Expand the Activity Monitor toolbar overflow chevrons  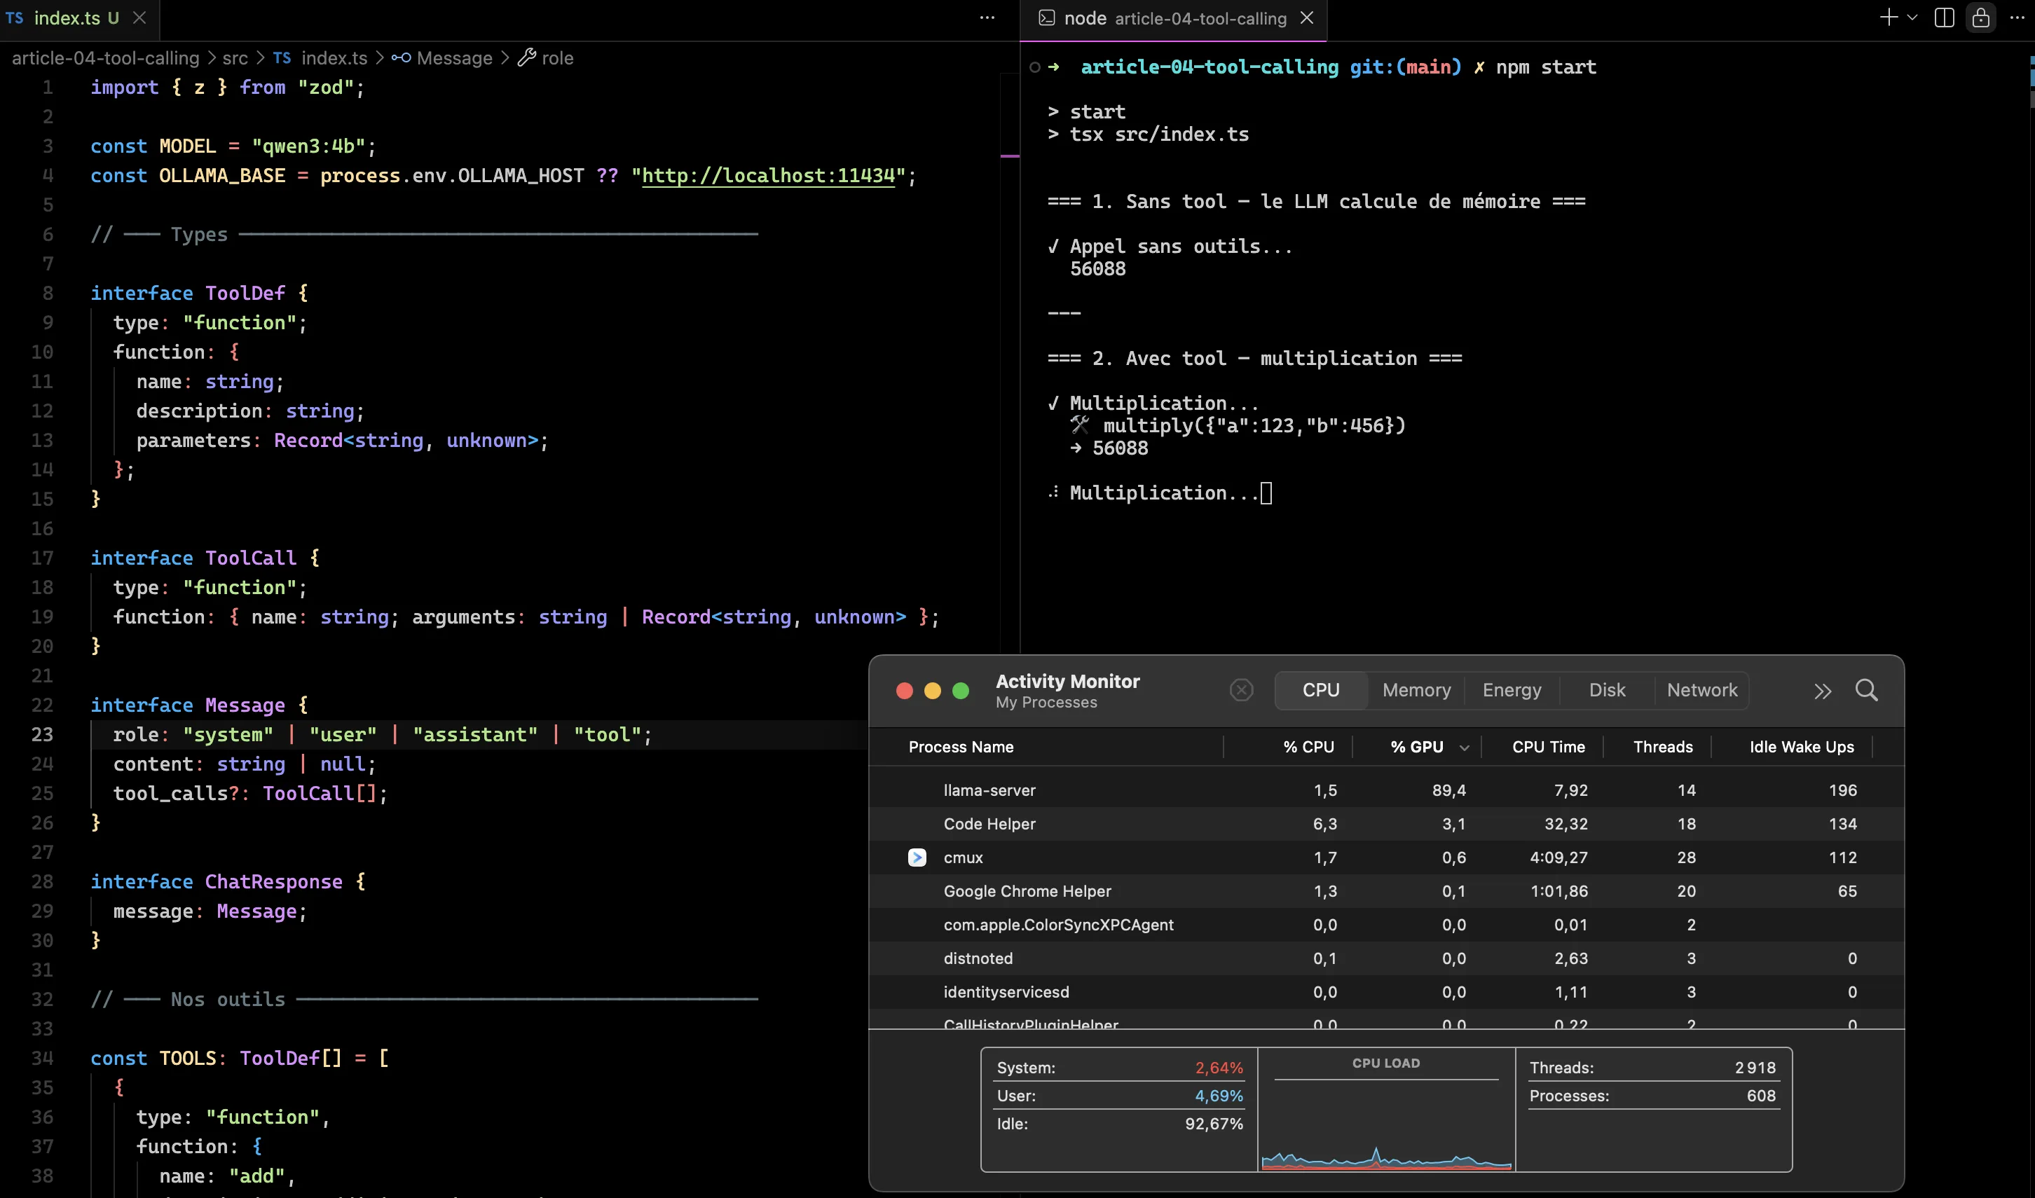[1823, 691]
